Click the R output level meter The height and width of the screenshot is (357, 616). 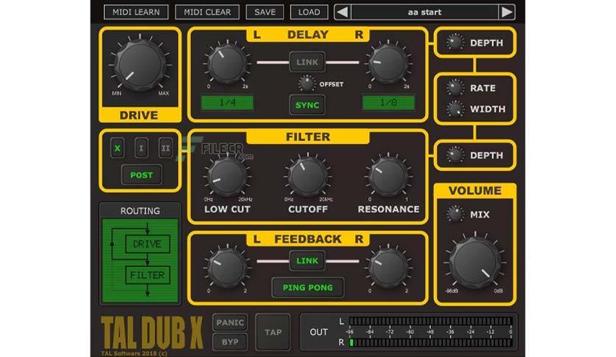point(430,342)
